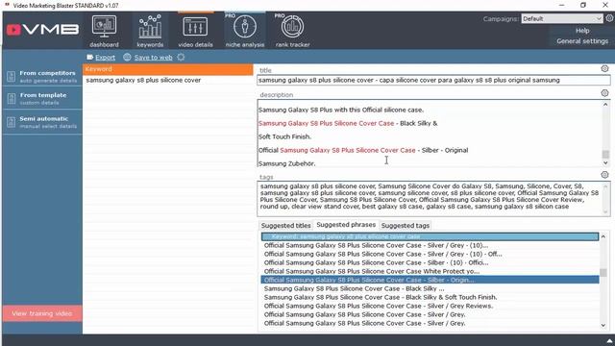Image resolution: width=615 pixels, height=346 pixels.
Task: Open the keywords tool
Action: coord(150,31)
